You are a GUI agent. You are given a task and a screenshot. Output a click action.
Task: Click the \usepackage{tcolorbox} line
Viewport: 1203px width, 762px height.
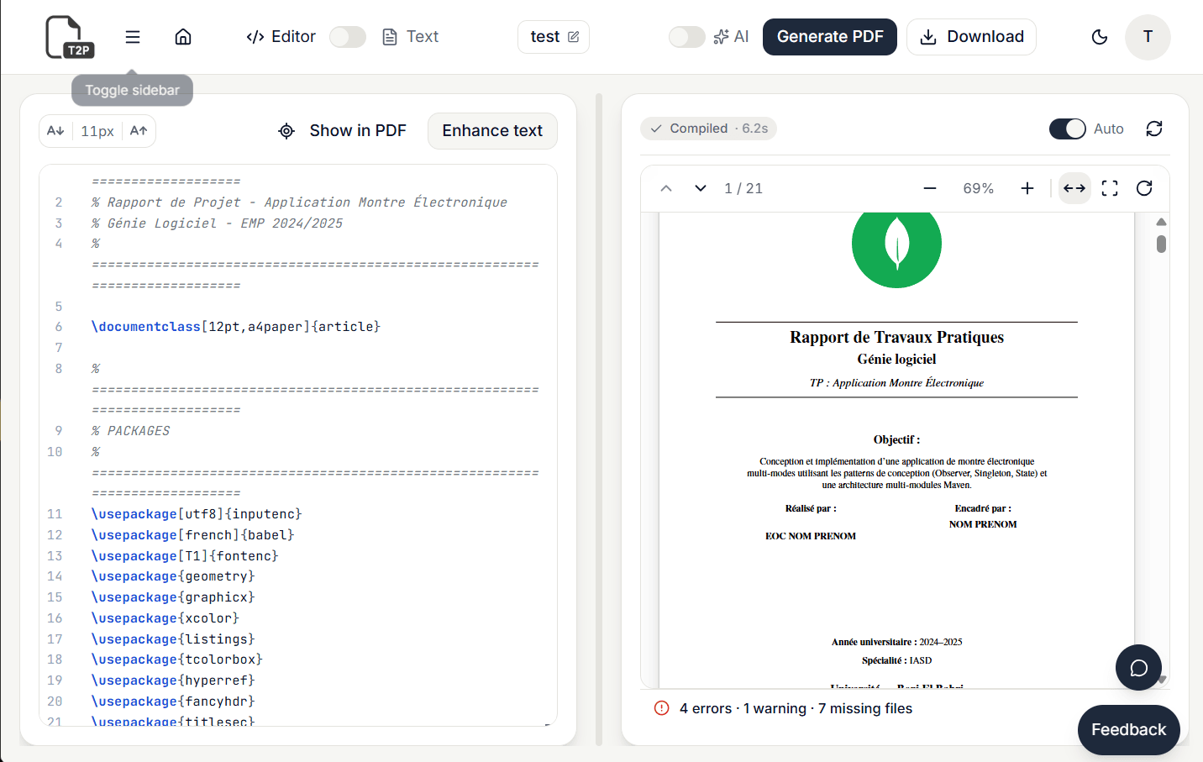click(177, 660)
